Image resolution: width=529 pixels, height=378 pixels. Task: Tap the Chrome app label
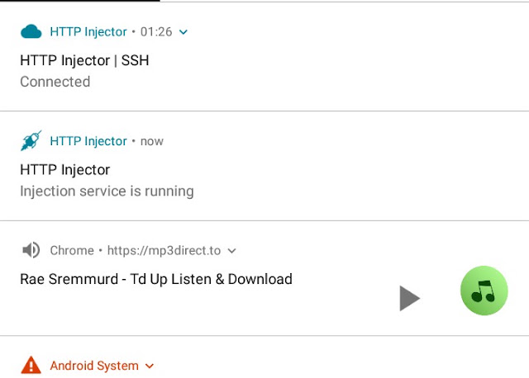click(72, 251)
